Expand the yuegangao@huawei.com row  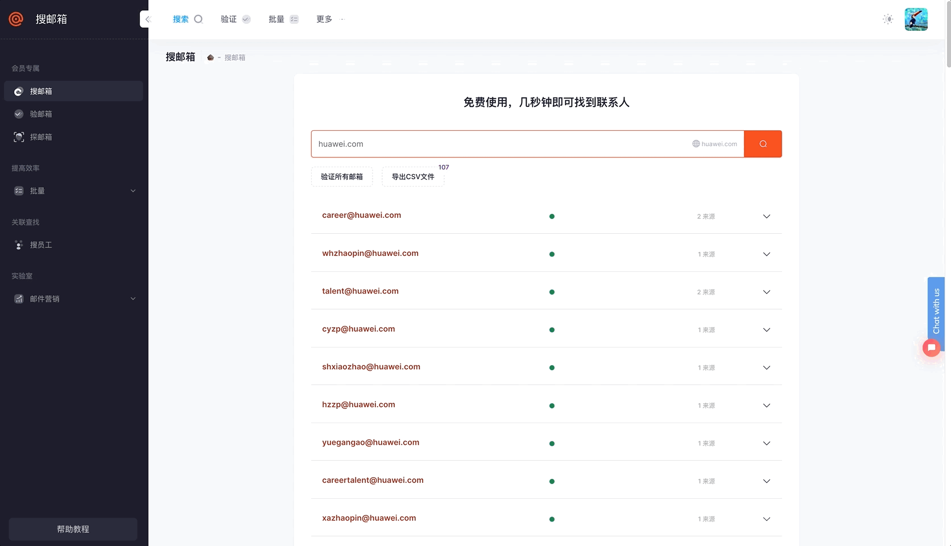point(767,443)
